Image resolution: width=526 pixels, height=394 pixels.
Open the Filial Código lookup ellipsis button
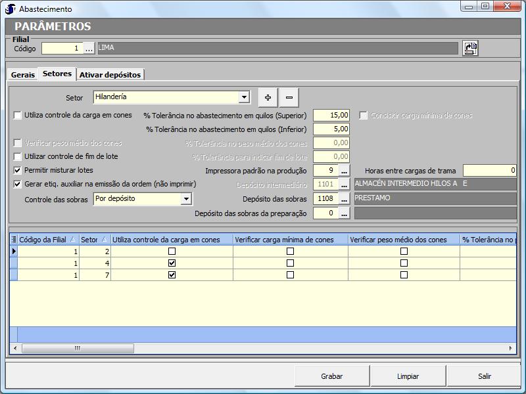tap(89, 49)
